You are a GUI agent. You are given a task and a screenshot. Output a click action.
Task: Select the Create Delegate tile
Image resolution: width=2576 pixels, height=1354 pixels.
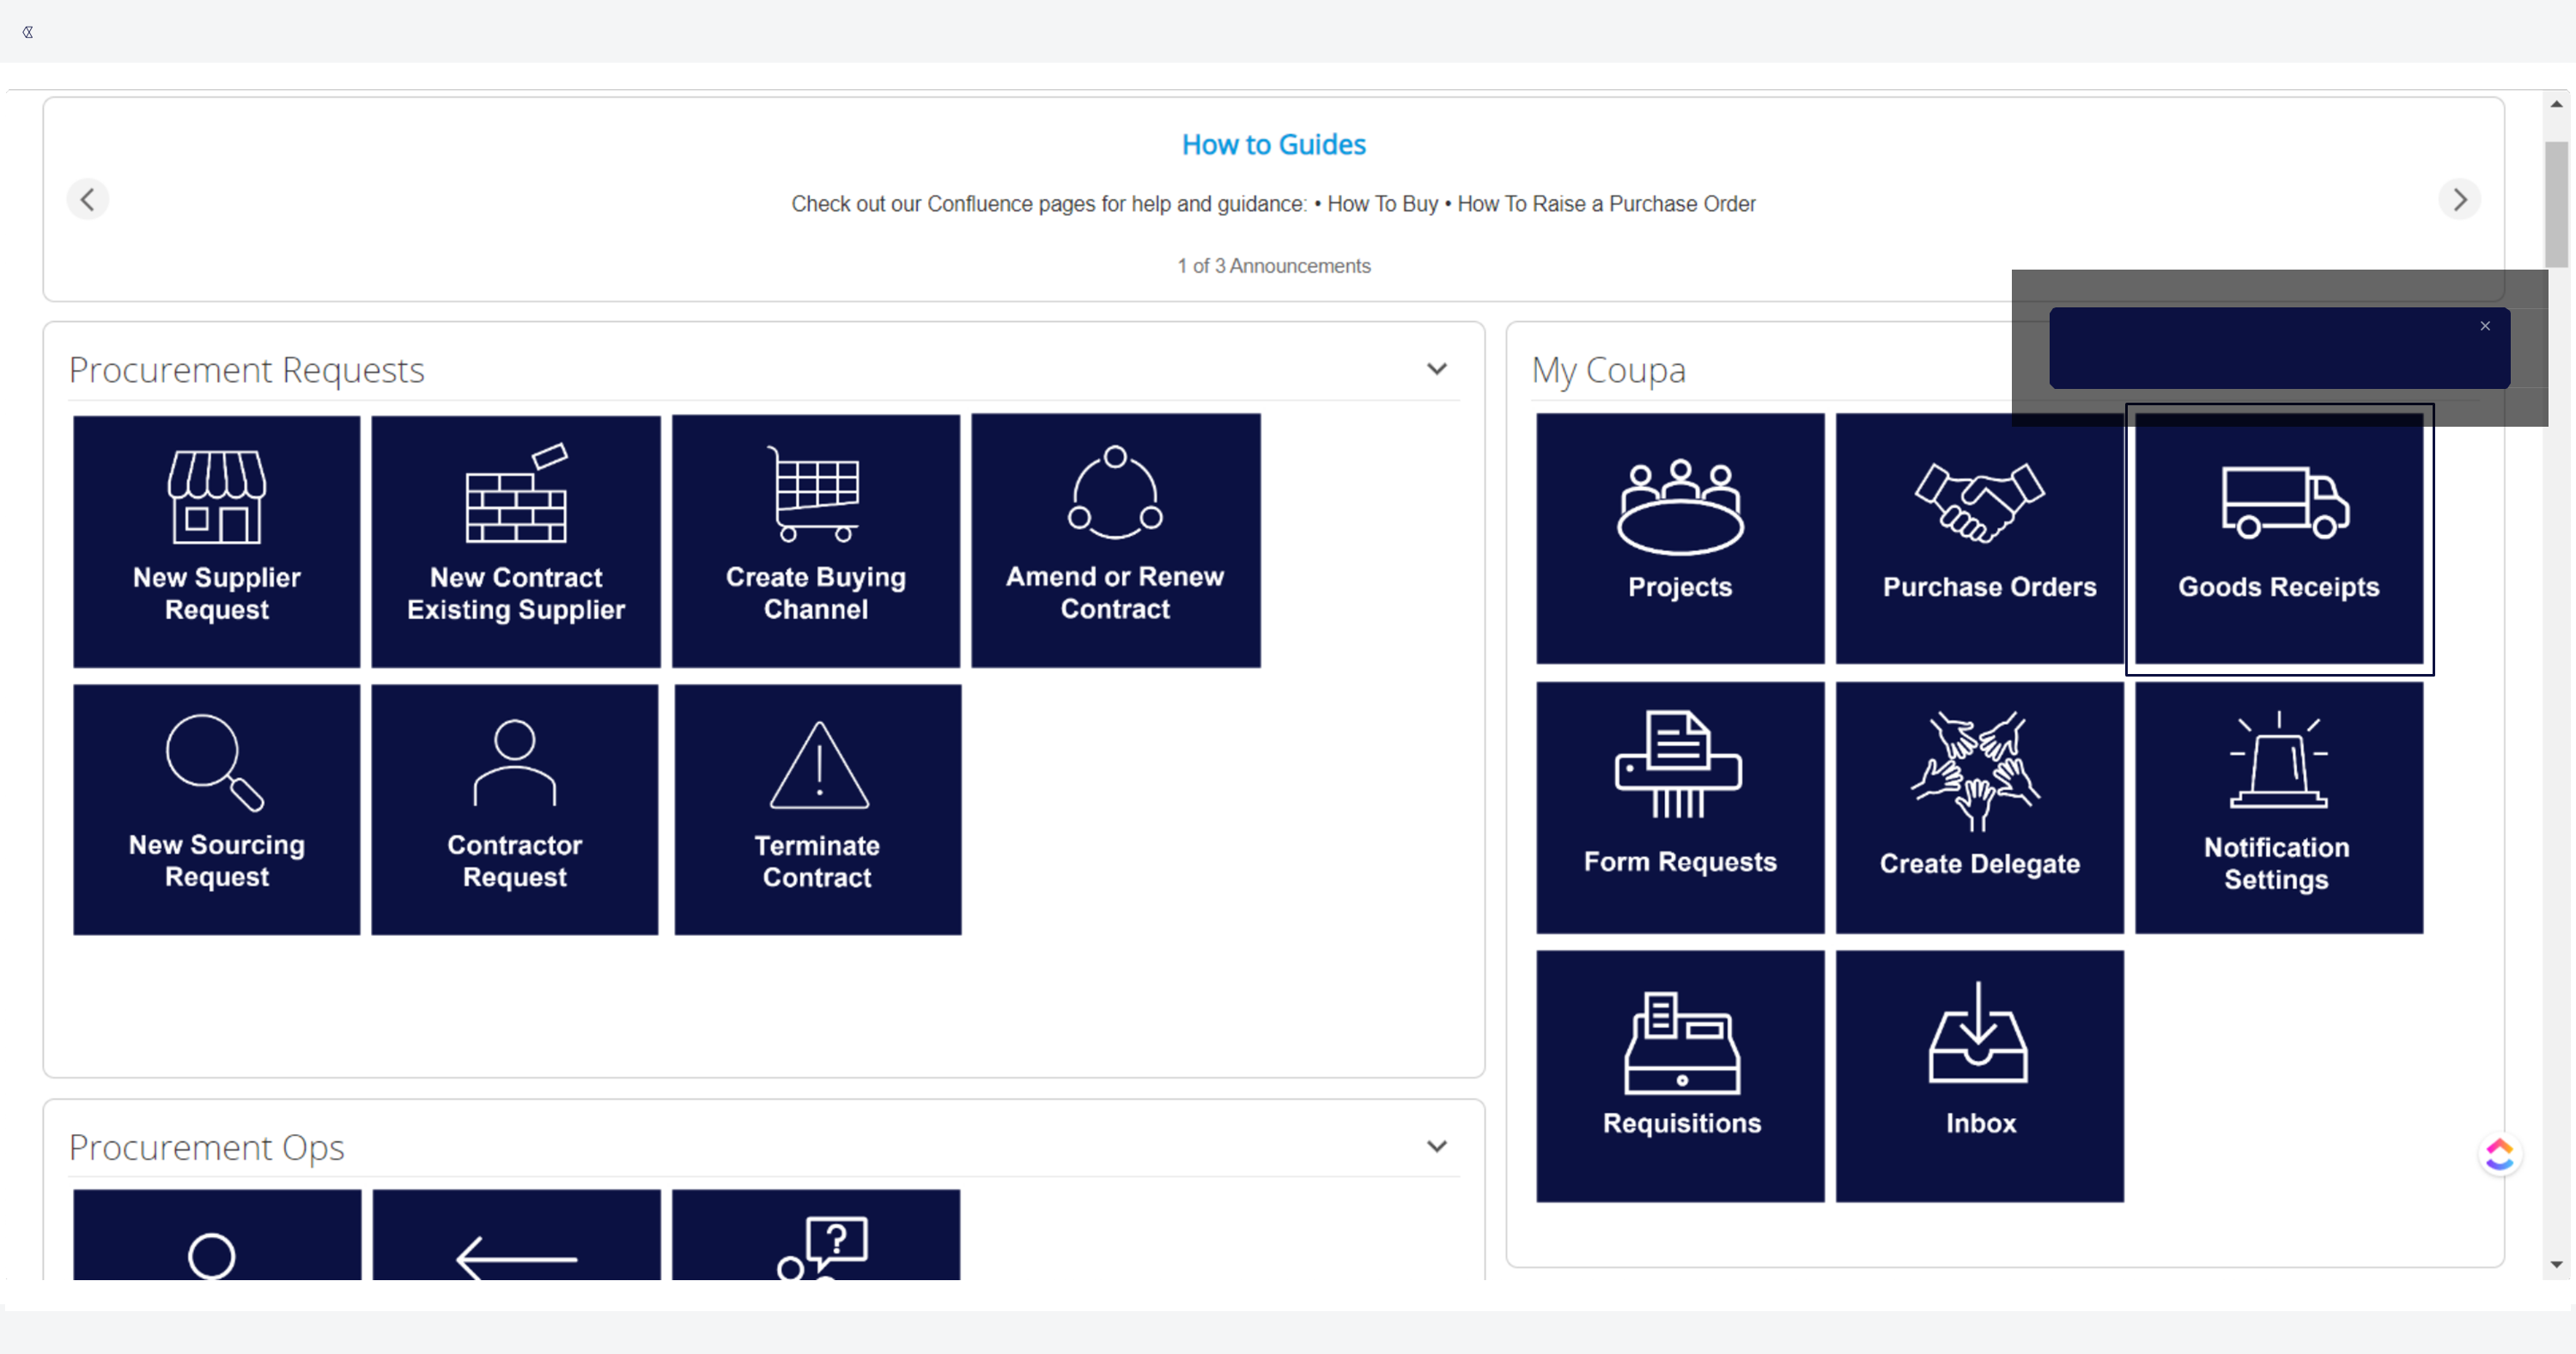click(x=1980, y=808)
